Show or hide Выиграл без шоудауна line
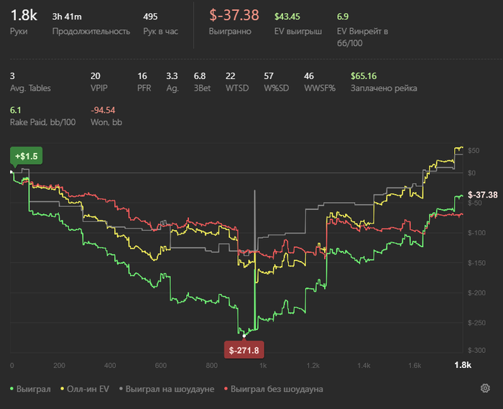This screenshot has width=503, height=409. click(x=277, y=389)
